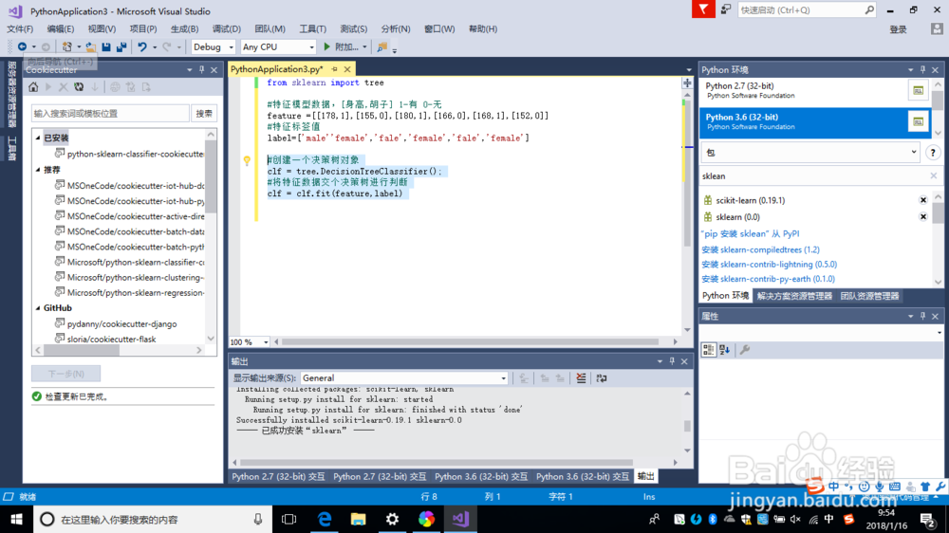
Task: Select sloria/cookiecutter-flask template
Action: (111, 340)
